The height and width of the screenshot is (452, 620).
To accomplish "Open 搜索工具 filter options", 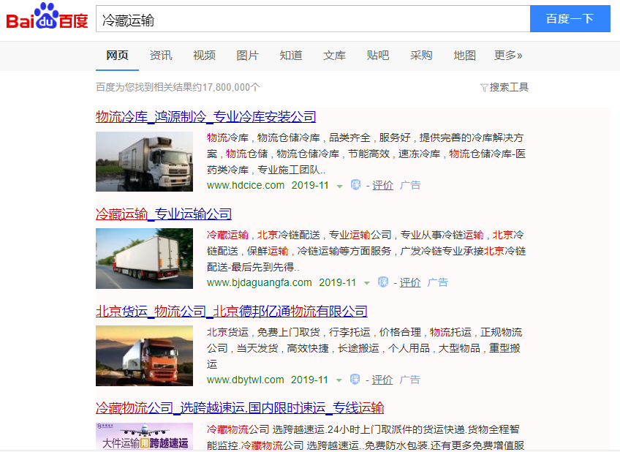I will pos(509,87).
